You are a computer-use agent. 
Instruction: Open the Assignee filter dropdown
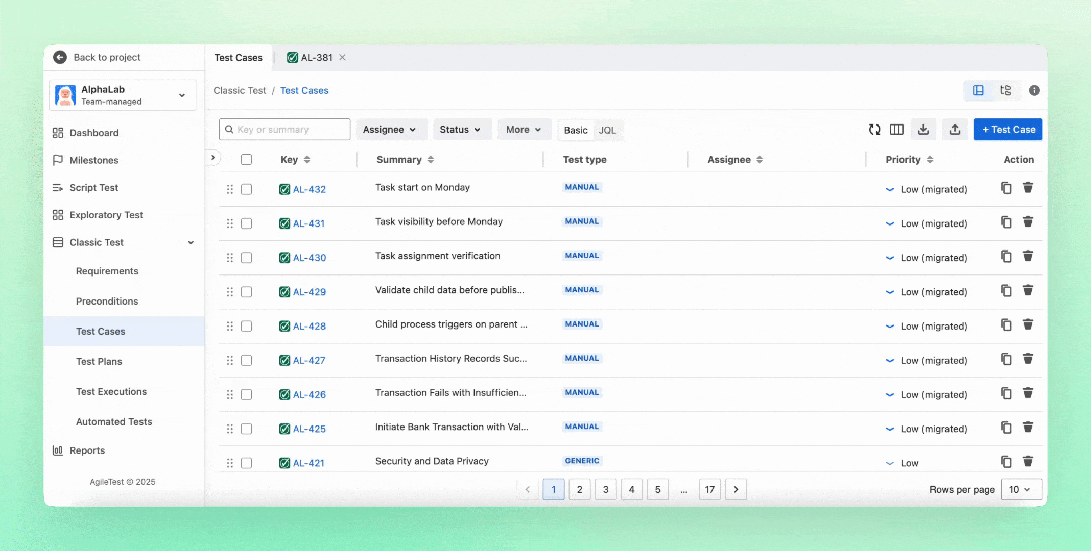pyautogui.click(x=391, y=129)
